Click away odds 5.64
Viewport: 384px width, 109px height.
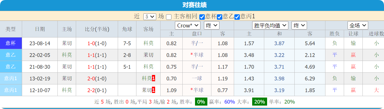point(310,43)
